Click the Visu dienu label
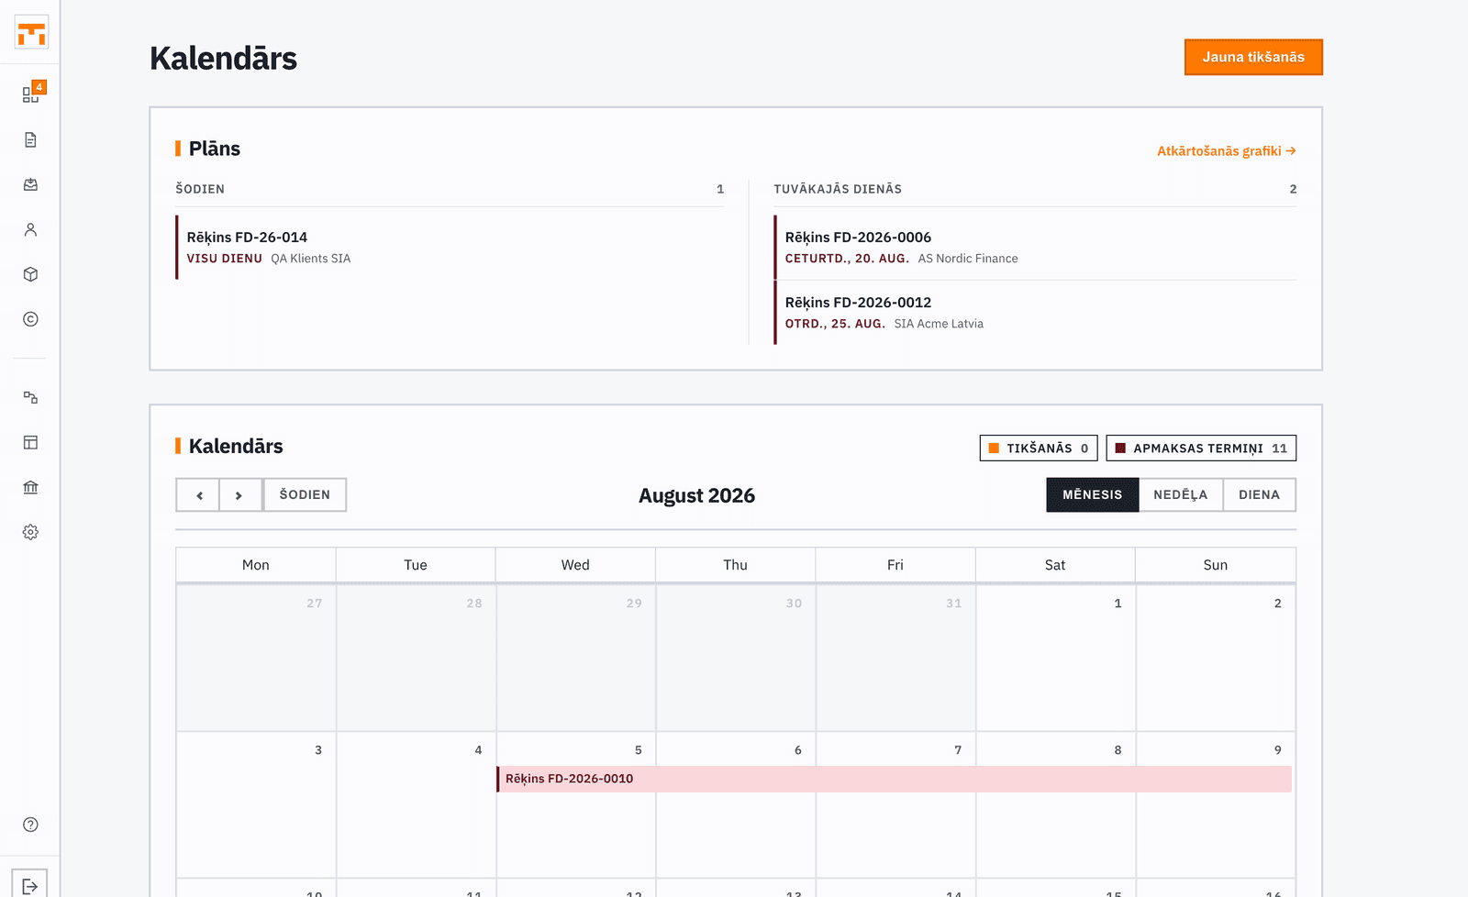The width and height of the screenshot is (1468, 897). [225, 259]
